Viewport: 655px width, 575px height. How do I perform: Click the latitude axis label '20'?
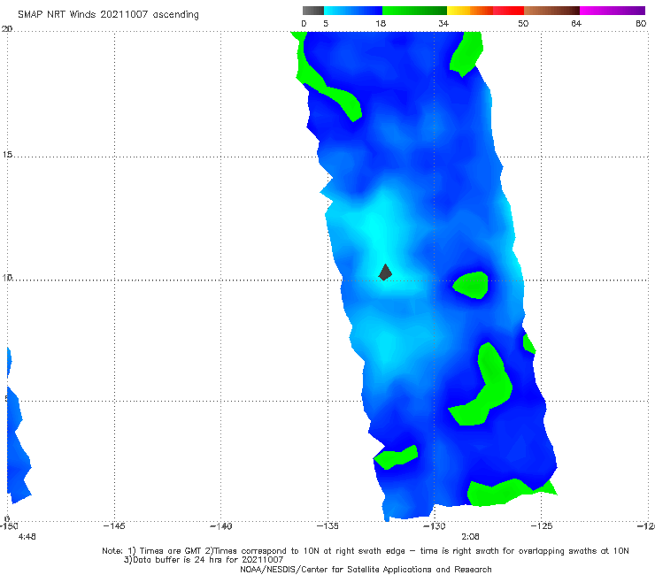click(x=7, y=29)
